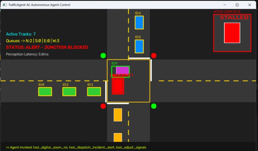
Task: Click the ID:5 track label
Action: 138,37
